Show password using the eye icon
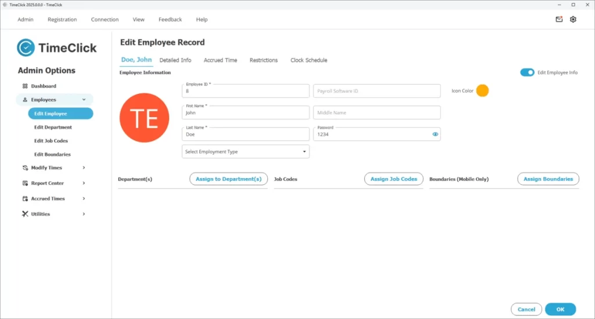The image size is (595, 319). click(x=435, y=135)
